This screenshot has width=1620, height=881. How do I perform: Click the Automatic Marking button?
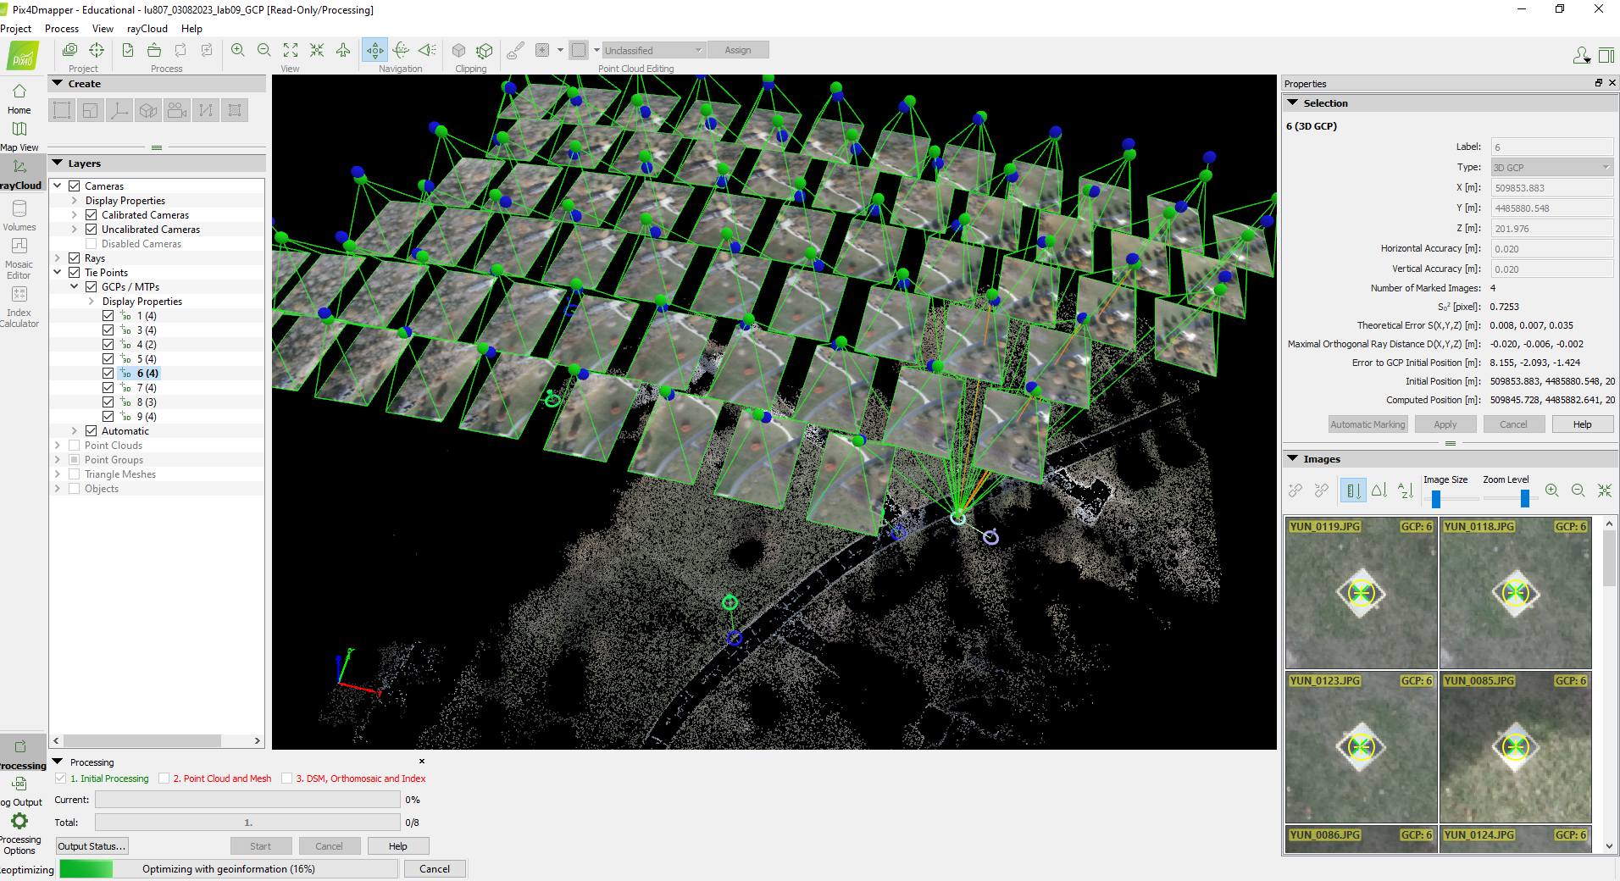point(1368,424)
